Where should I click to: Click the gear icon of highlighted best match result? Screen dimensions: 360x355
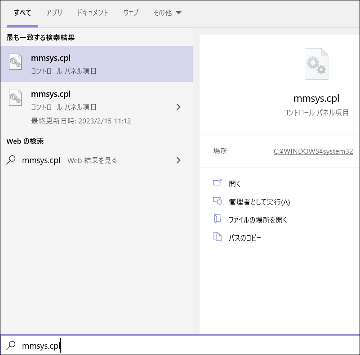pyautogui.click(x=16, y=63)
